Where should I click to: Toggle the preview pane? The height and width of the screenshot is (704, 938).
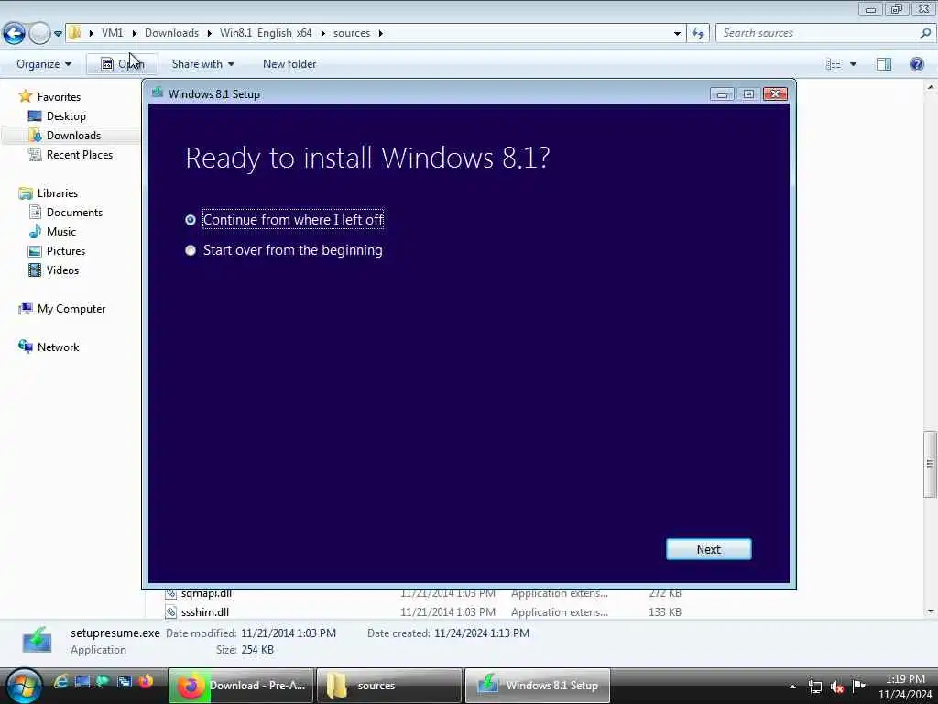pos(884,64)
